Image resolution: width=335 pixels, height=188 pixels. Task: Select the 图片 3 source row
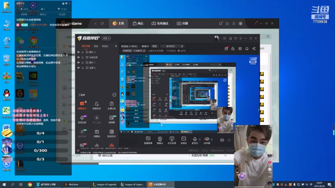(97, 52)
